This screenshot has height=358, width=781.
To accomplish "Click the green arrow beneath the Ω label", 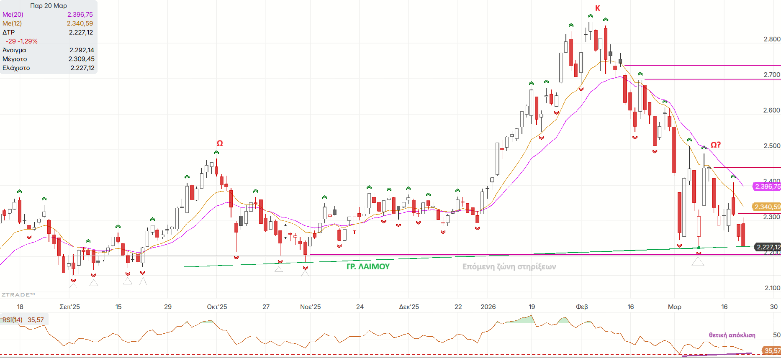I will [x=216, y=152].
